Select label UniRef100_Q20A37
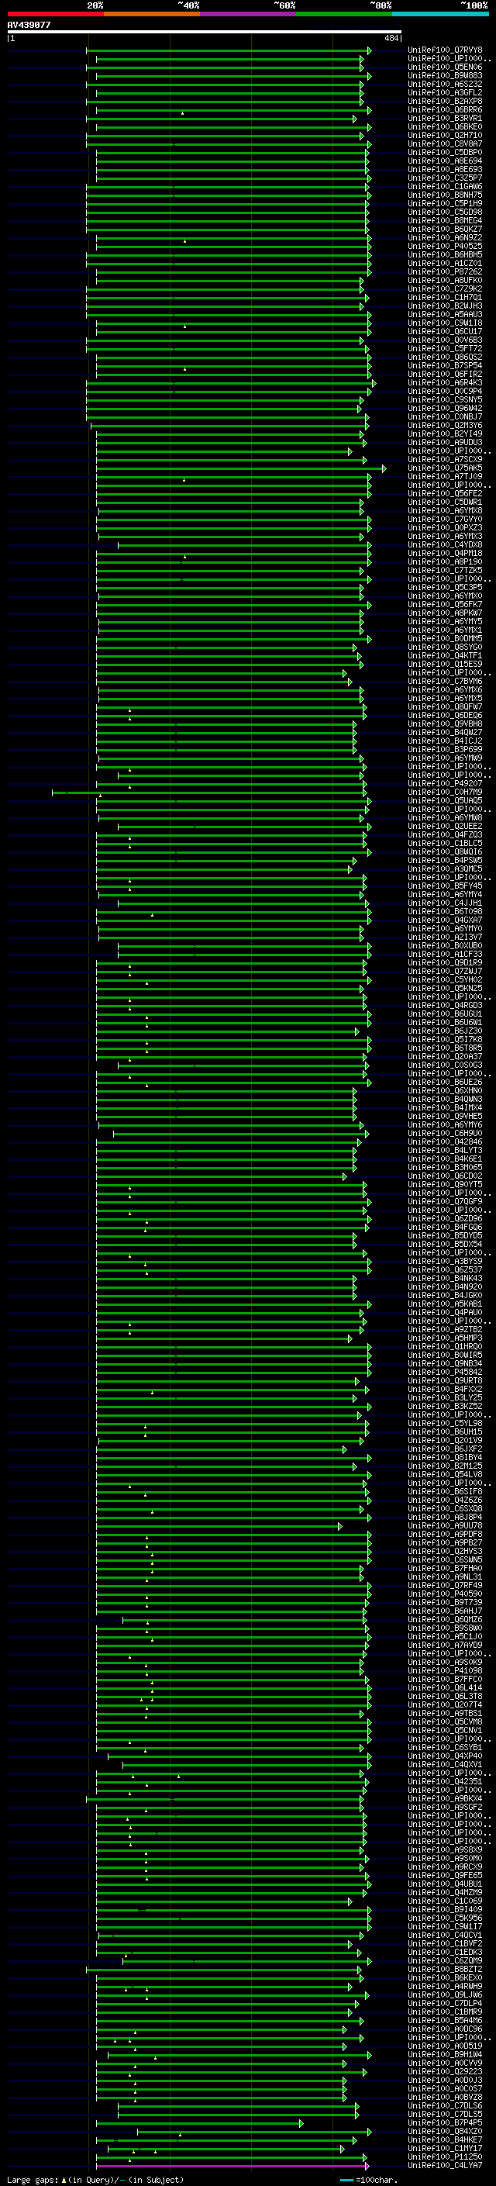 coord(445,1056)
